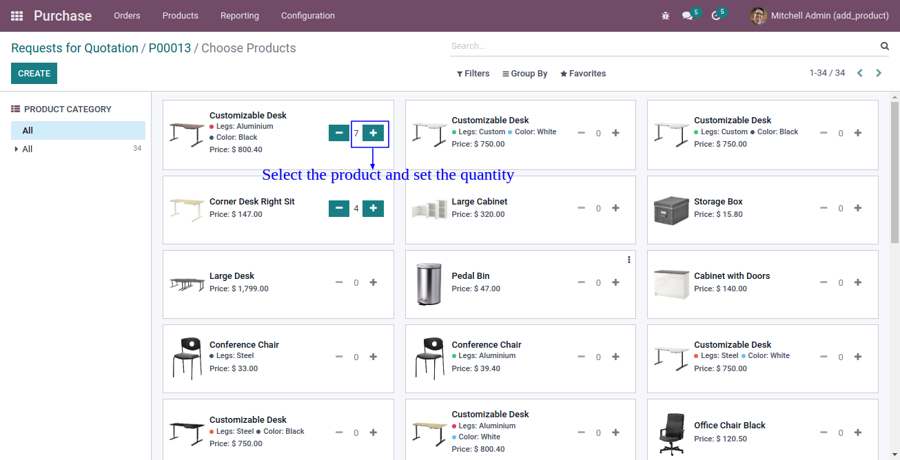Screen dimensions: 900x460
Task: Click the vertical scrollbar
Action: [894, 172]
